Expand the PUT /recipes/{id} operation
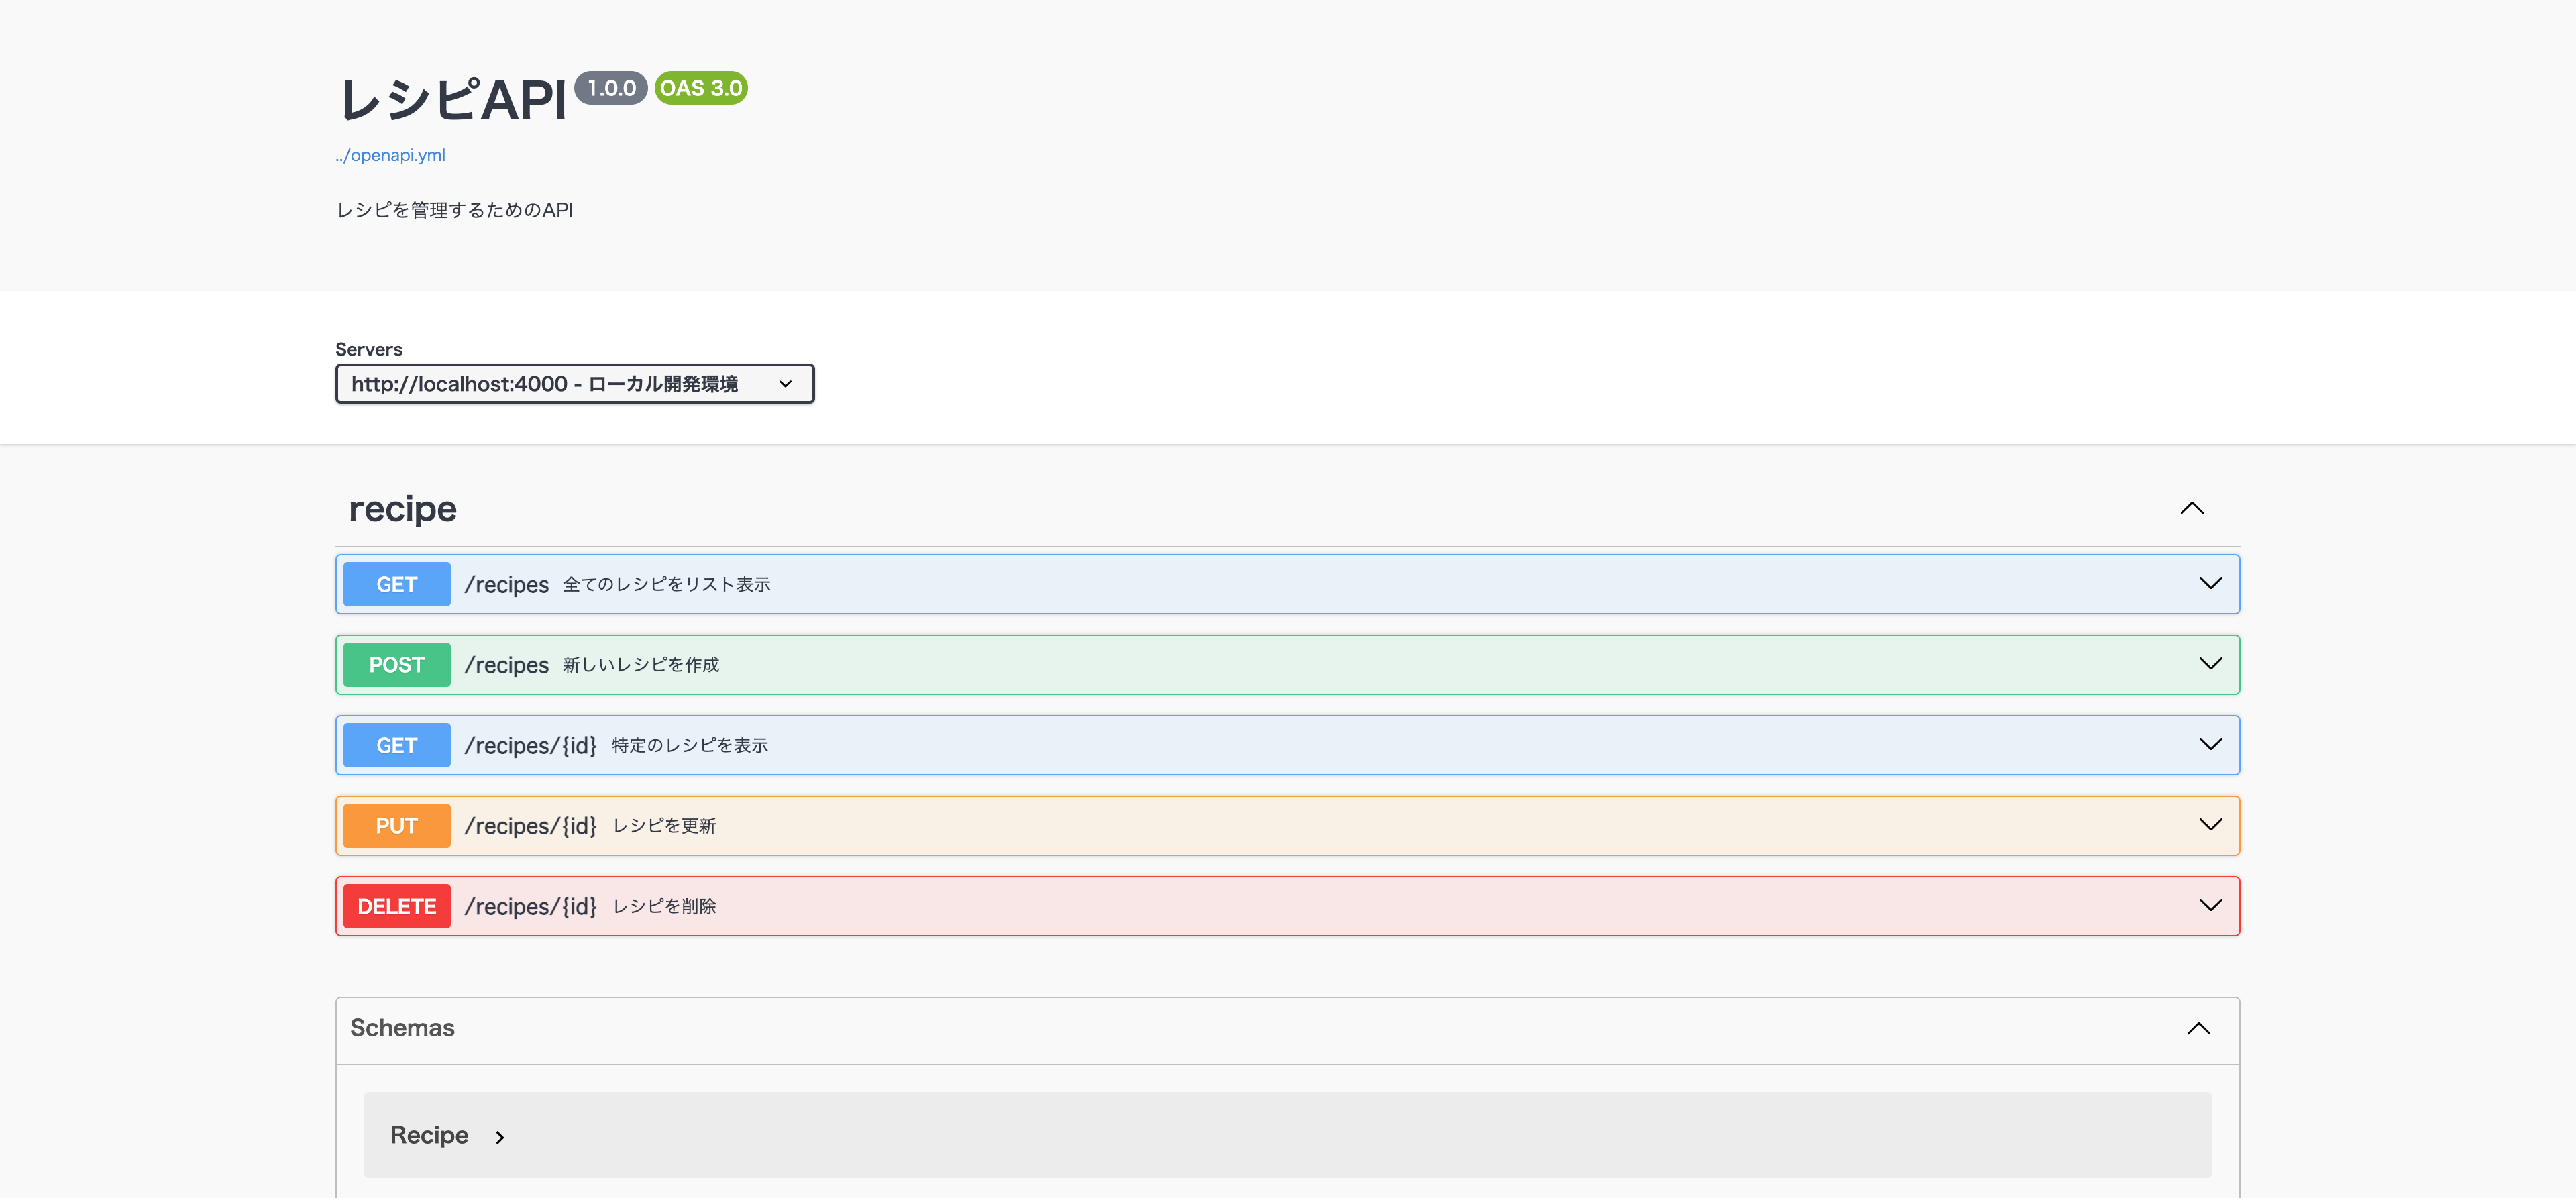 pyautogui.click(x=2210, y=825)
